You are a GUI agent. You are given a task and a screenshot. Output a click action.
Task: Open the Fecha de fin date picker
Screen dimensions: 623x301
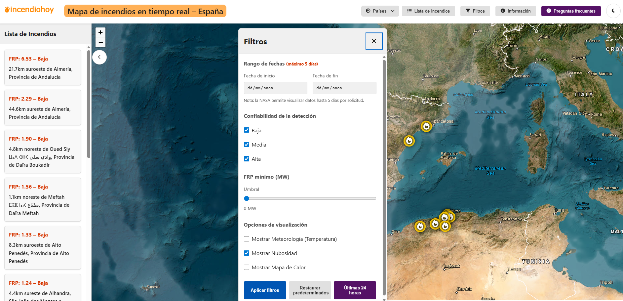(x=344, y=88)
